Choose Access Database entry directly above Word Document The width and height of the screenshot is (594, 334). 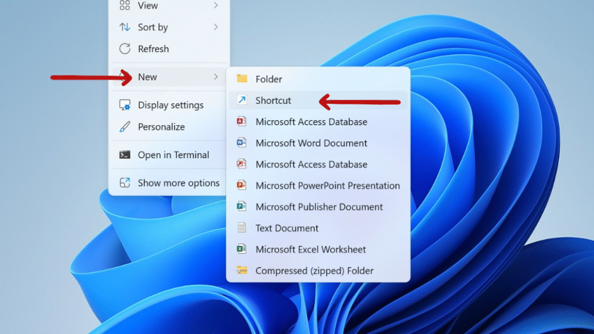pos(318,122)
